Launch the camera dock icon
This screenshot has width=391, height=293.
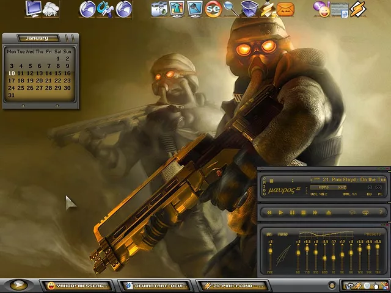(159, 9)
